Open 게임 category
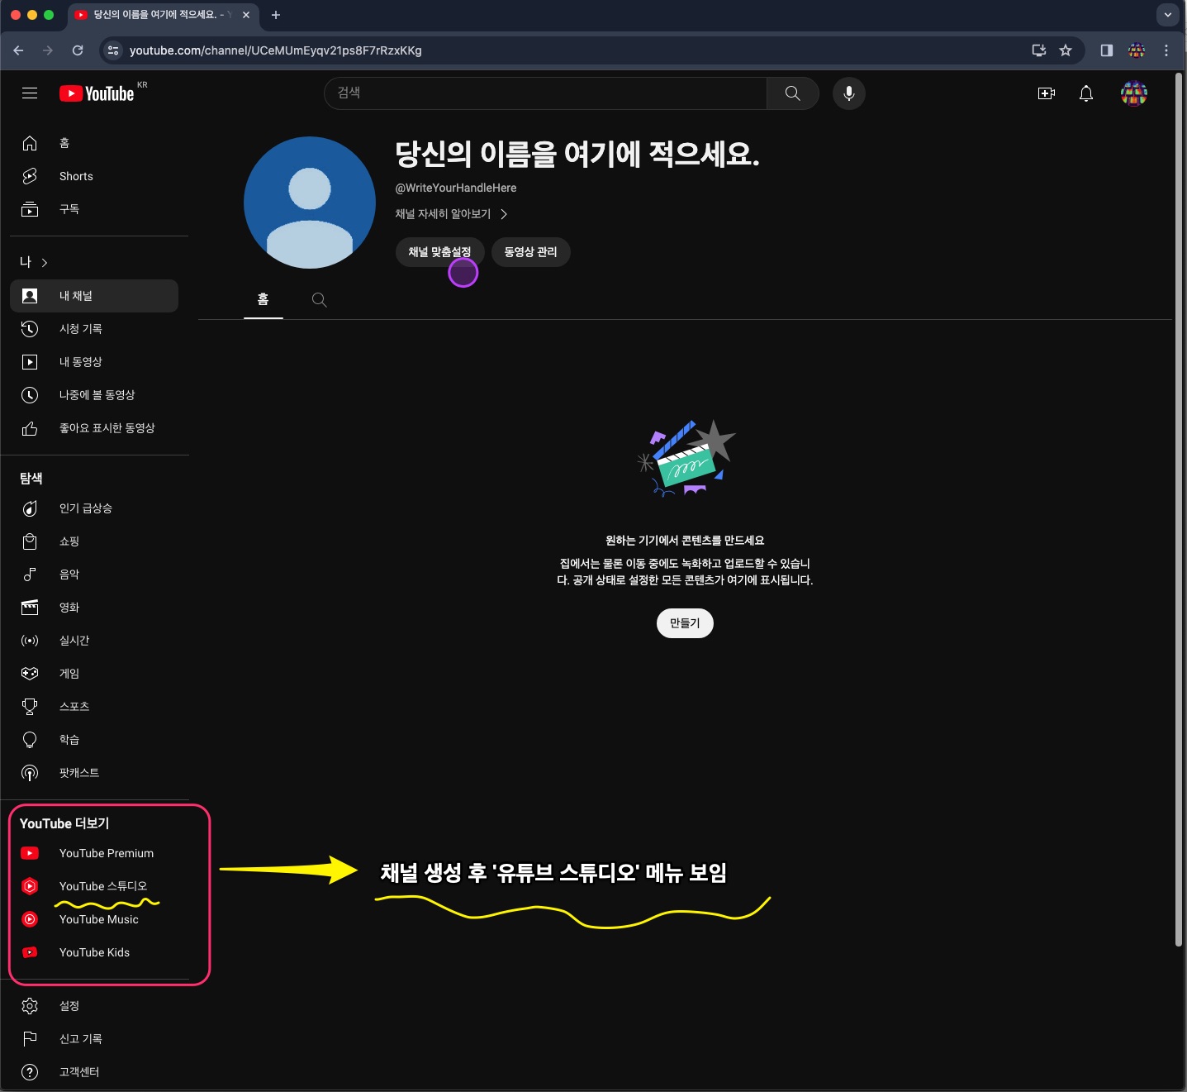 pos(94,674)
